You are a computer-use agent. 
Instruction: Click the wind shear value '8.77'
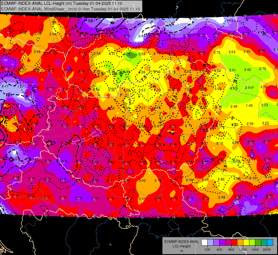[172, 36]
